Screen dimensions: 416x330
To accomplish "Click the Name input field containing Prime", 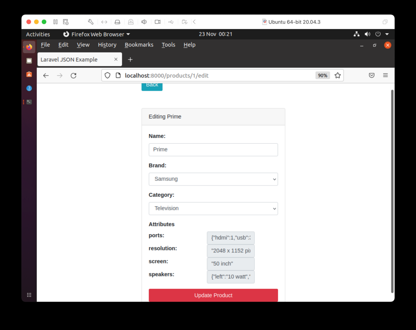I will pos(213,150).
